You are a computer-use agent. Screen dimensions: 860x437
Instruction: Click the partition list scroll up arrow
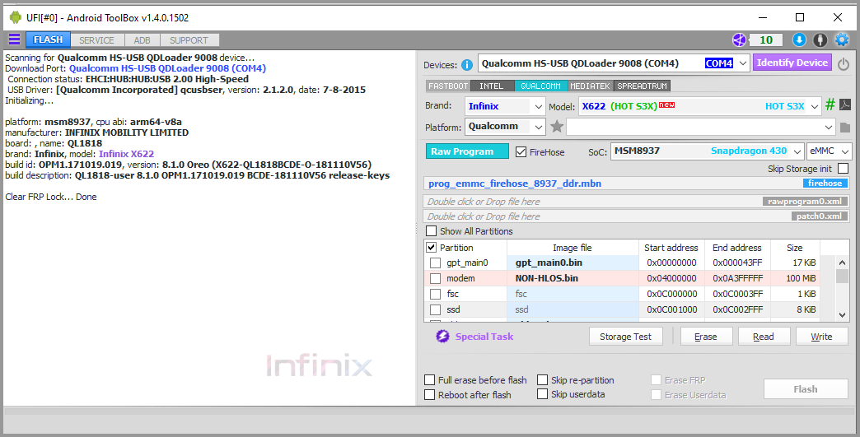(x=842, y=263)
